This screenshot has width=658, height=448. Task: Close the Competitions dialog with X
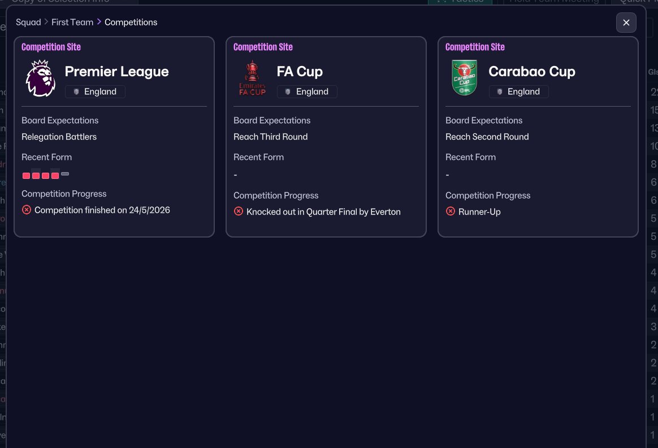[x=626, y=23]
